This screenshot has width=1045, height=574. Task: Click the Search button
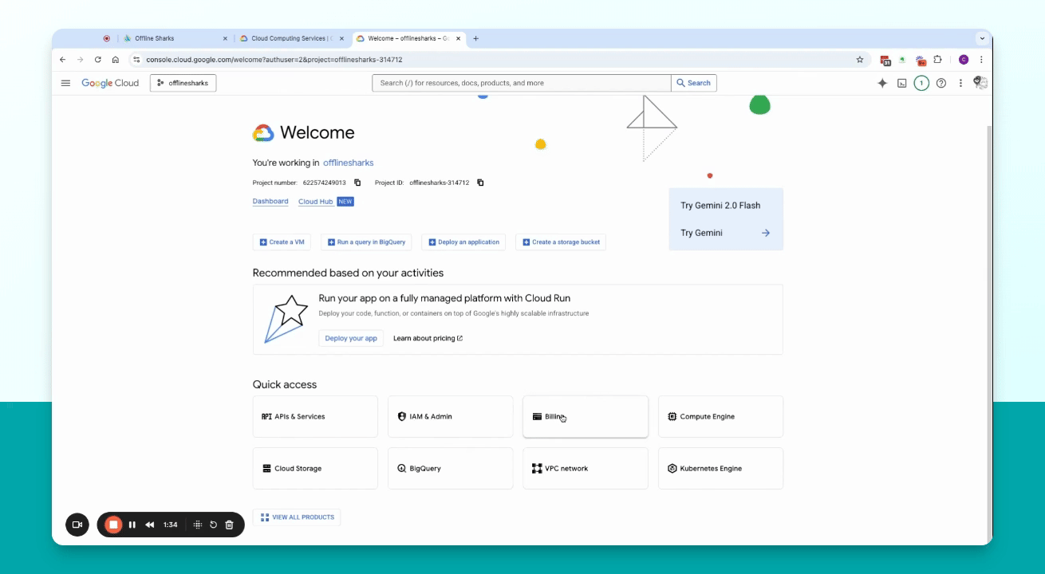click(694, 83)
